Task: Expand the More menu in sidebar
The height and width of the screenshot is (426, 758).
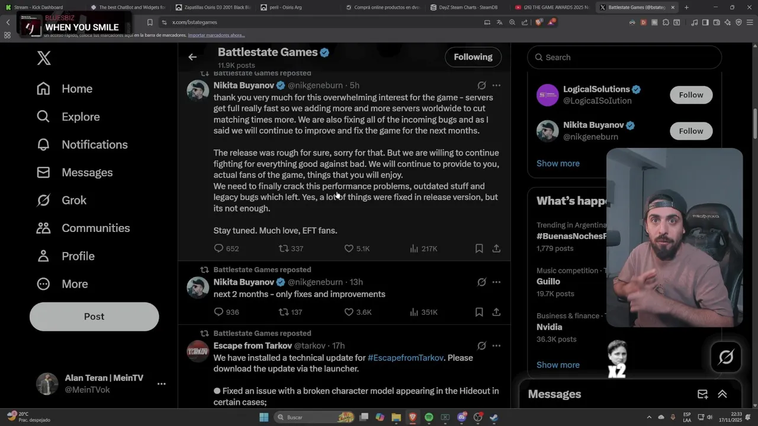Action: (x=62, y=283)
